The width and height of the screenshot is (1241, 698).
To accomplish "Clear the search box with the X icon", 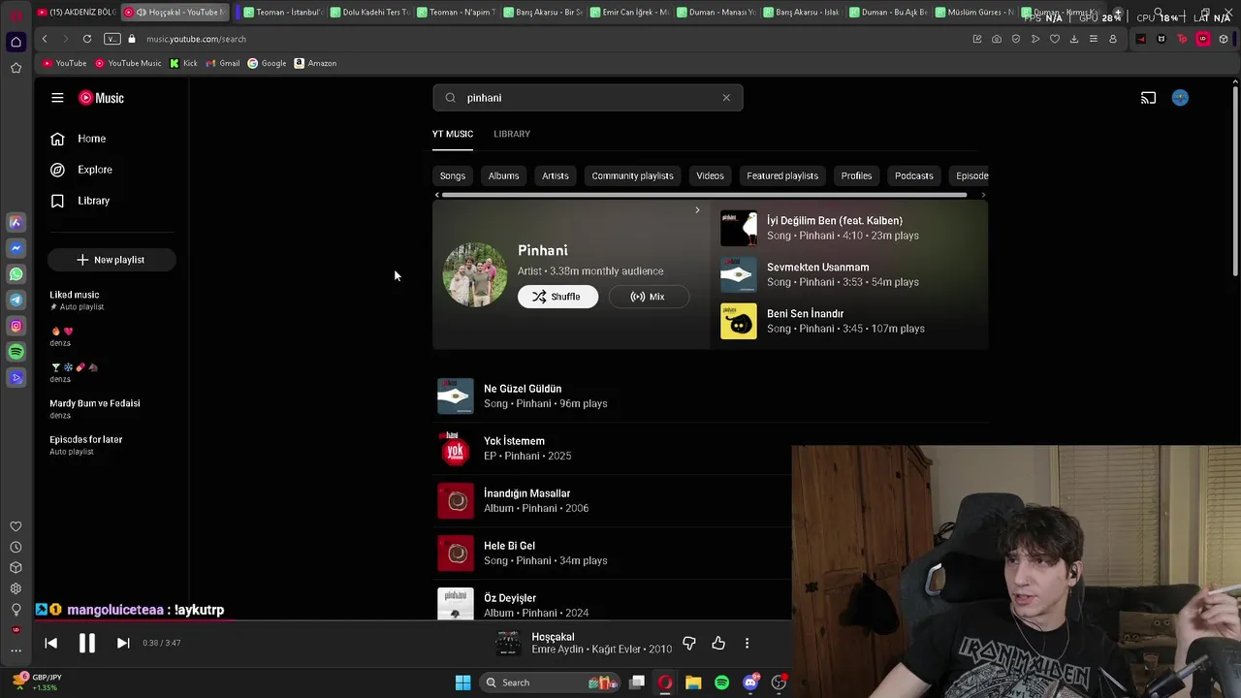I will tap(726, 98).
